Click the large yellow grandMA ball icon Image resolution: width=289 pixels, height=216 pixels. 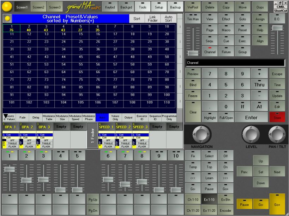click(x=7, y=6)
